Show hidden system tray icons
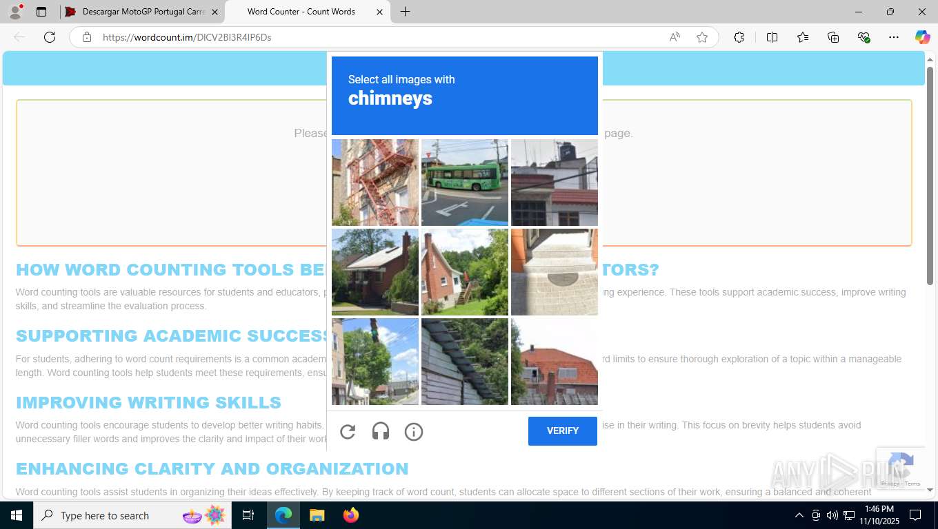Viewport: 938px width, 529px height. (x=799, y=515)
